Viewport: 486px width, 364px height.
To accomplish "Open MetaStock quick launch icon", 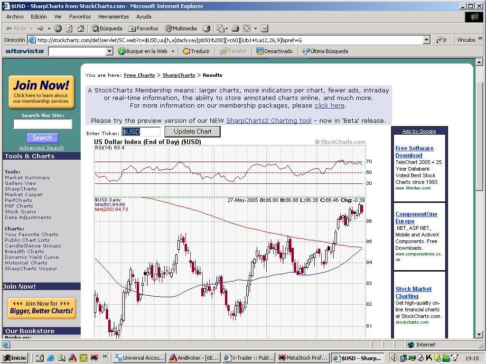I will (x=94, y=358).
